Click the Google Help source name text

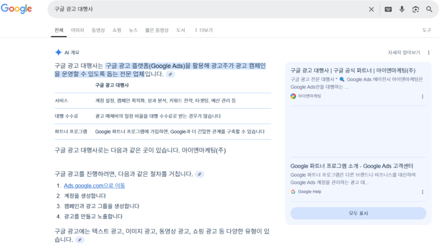tap(309, 192)
